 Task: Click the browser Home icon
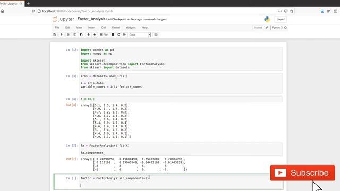coord(2,11)
